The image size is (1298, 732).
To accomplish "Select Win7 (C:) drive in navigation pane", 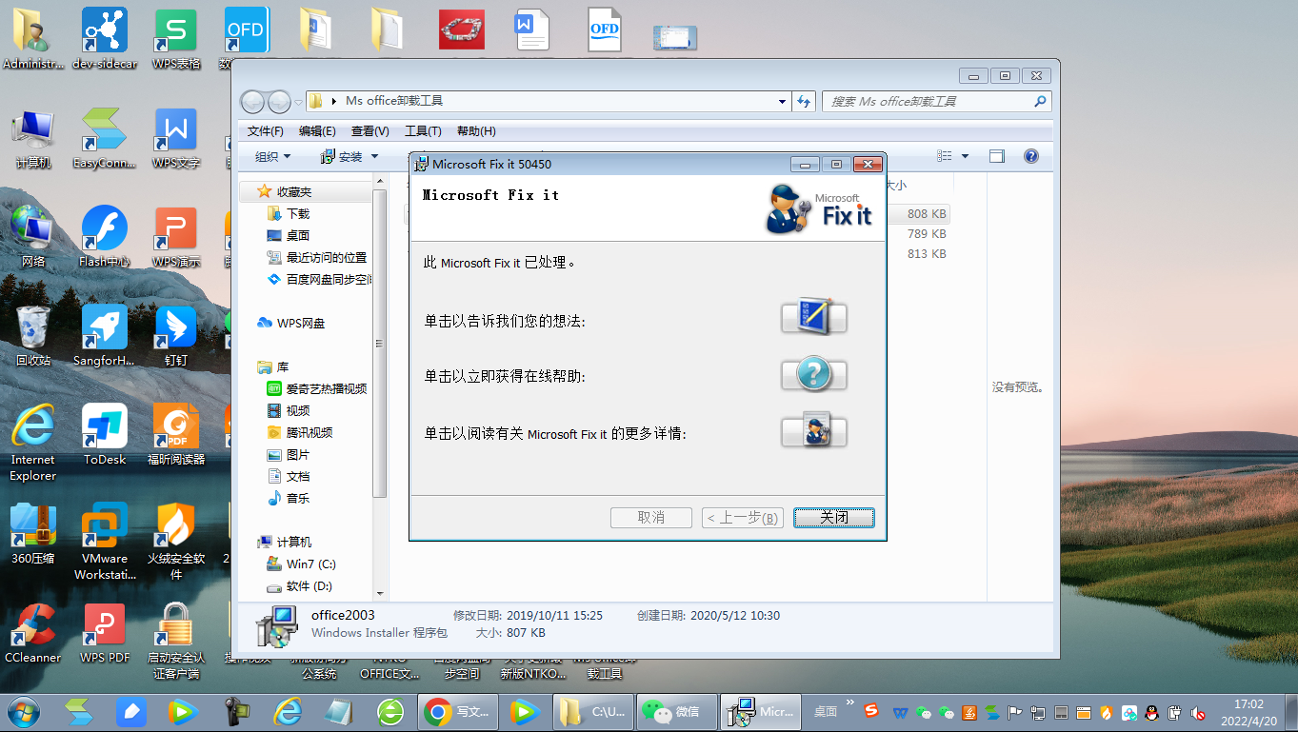I will pyautogui.click(x=301, y=564).
